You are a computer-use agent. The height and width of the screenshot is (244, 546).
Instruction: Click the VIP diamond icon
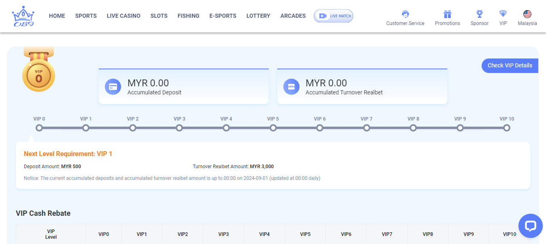[x=503, y=15]
